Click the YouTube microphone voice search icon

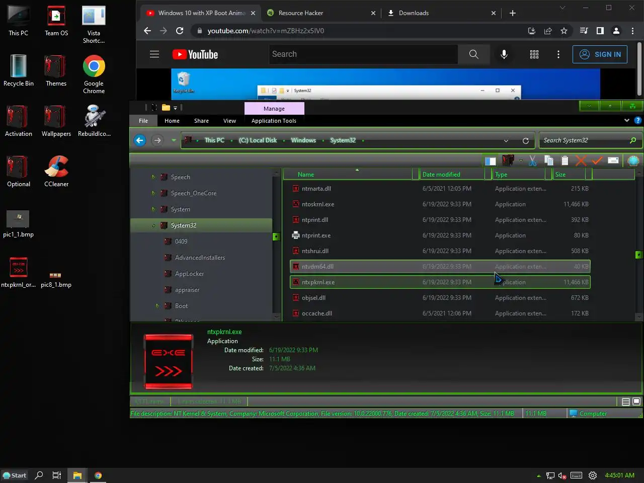(504, 54)
